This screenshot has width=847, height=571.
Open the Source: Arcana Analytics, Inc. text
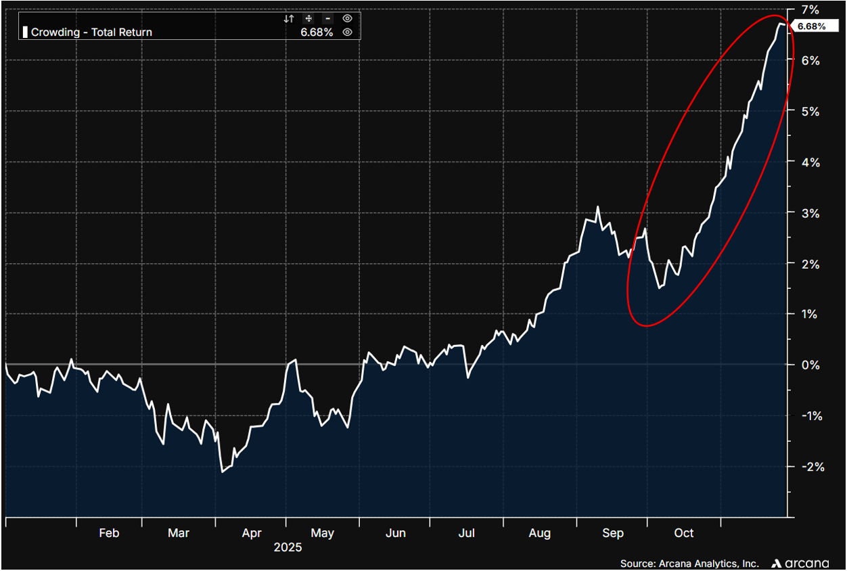tap(689, 563)
